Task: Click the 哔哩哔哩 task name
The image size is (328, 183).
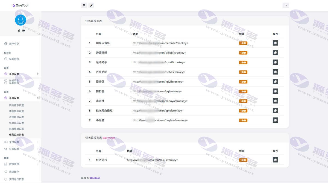Action: [x=101, y=53]
